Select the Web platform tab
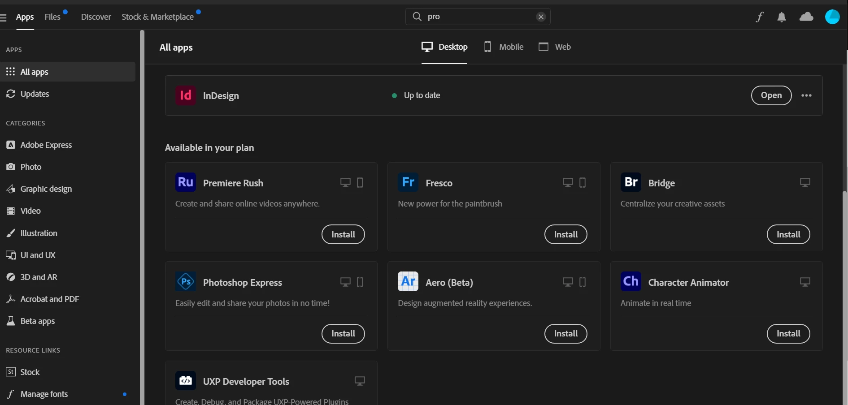The image size is (848, 405). (x=554, y=47)
